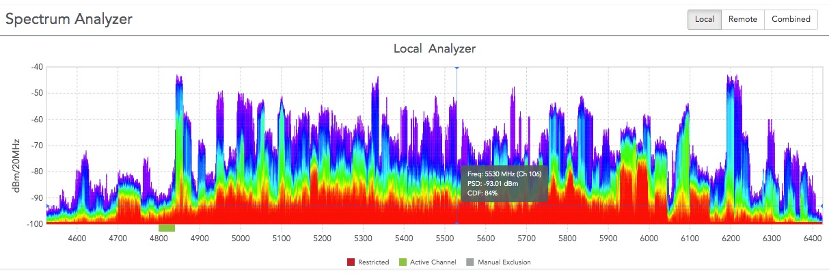829x274 pixels.
Task: Click the -70 y-axis level label
Action: coord(36,146)
